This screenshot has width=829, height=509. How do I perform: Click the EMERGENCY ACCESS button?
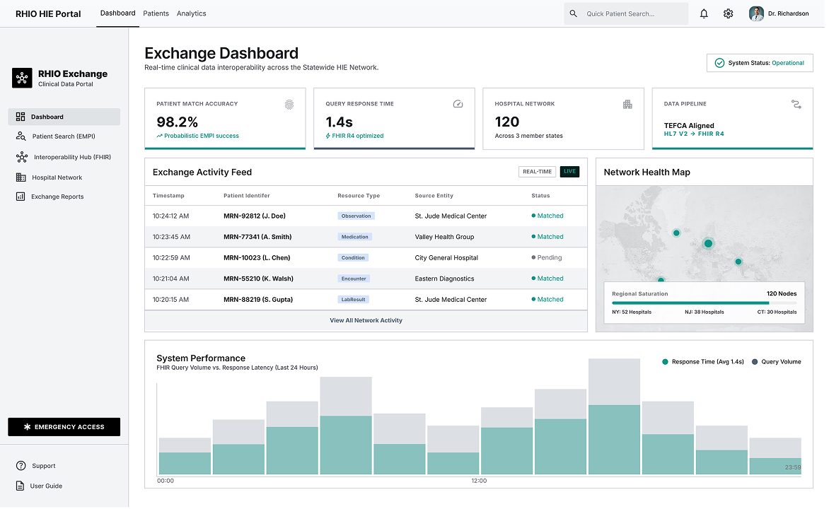pyautogui.click(x=64, y=428)
